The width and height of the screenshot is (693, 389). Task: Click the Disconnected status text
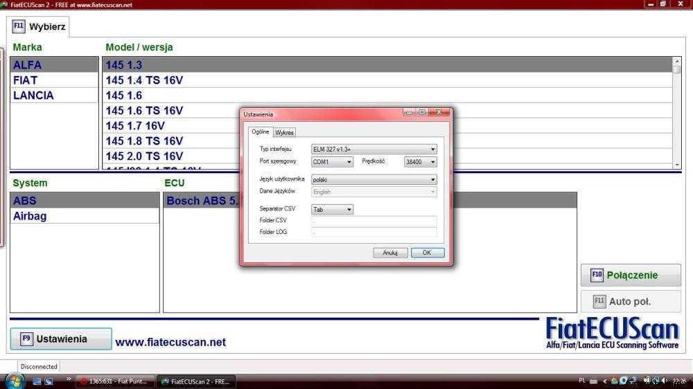tap(39, 366)
